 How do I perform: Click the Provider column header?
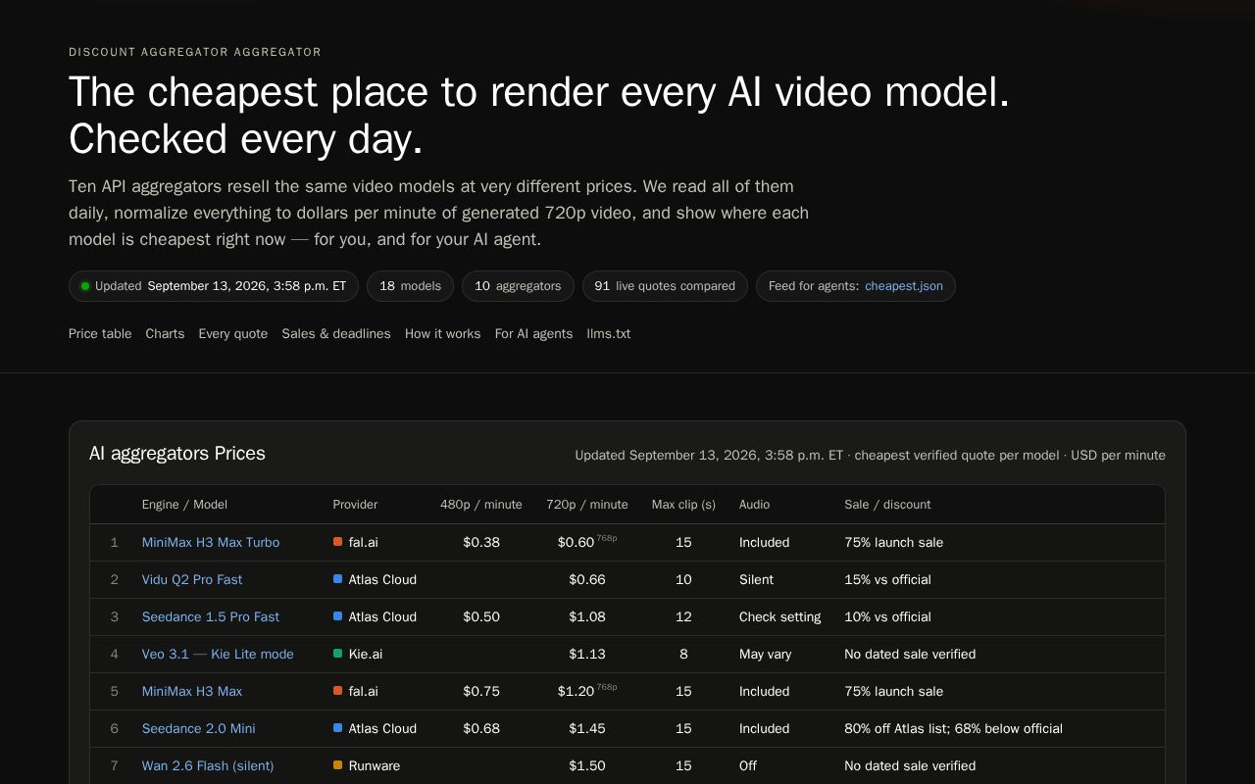pos(355,505)
